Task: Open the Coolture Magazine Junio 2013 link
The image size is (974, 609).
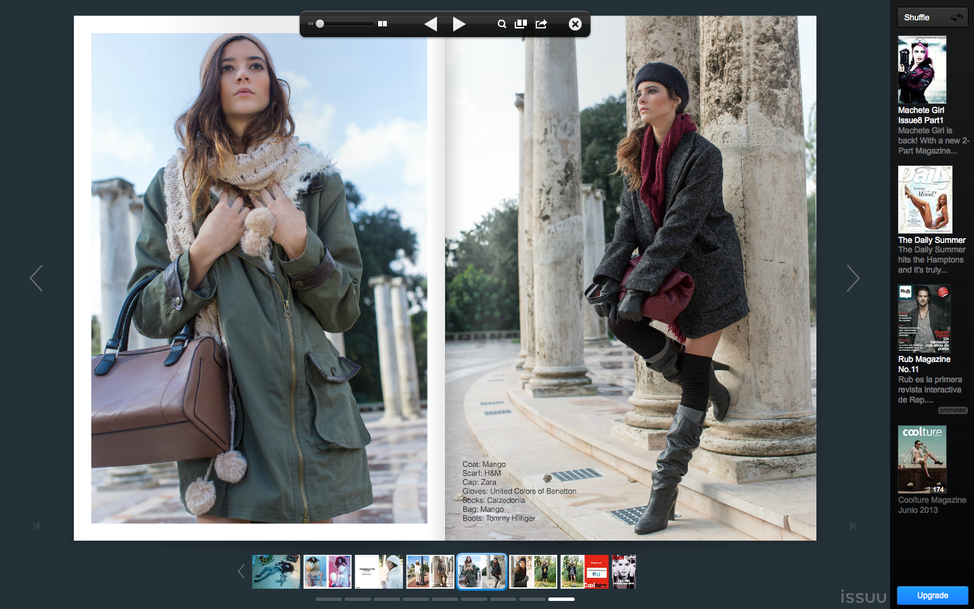Action: pos(932,505)
